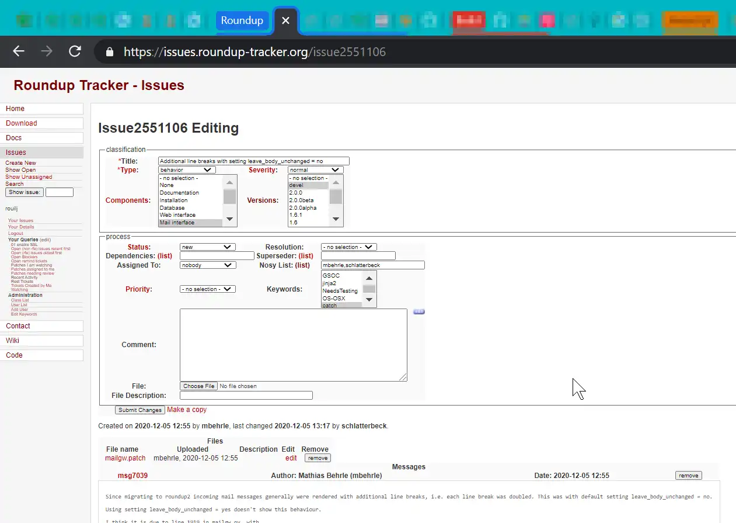Switch to the Roundup tab
This screenshot has width=736, height=523.
[x=242, y=20]
